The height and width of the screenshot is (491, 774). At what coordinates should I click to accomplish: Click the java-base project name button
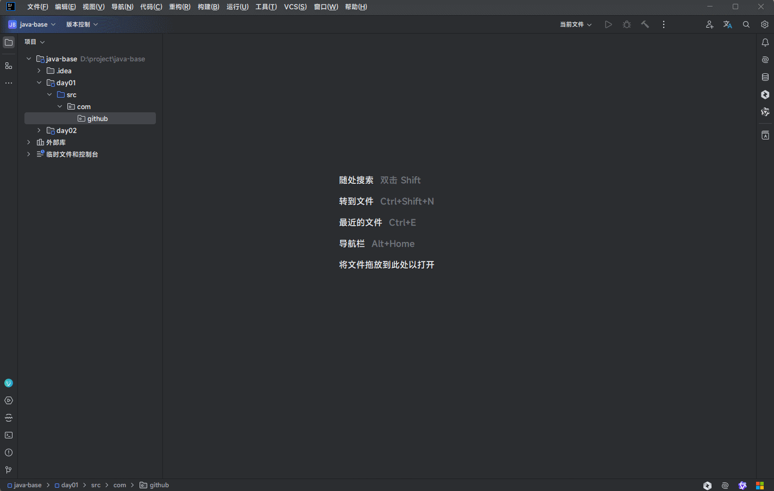tap(32, 24)
